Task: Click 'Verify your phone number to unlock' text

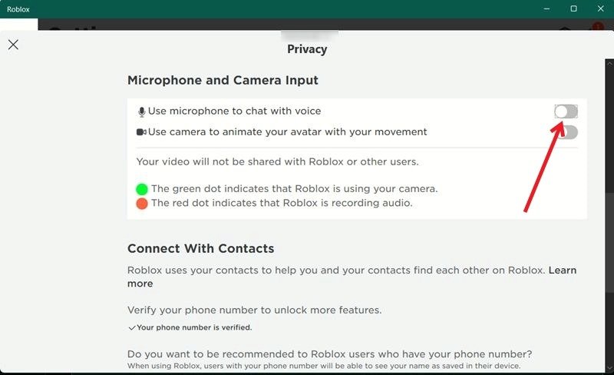Action: [x=255, y=310]
